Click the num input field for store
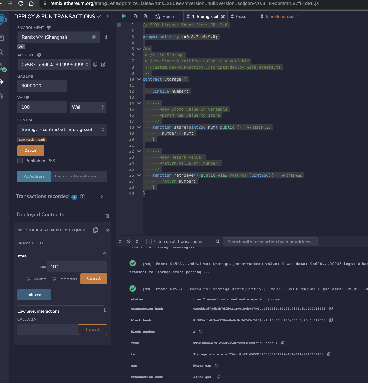Screen dimensions: 368x383 (x=77, y=266)
